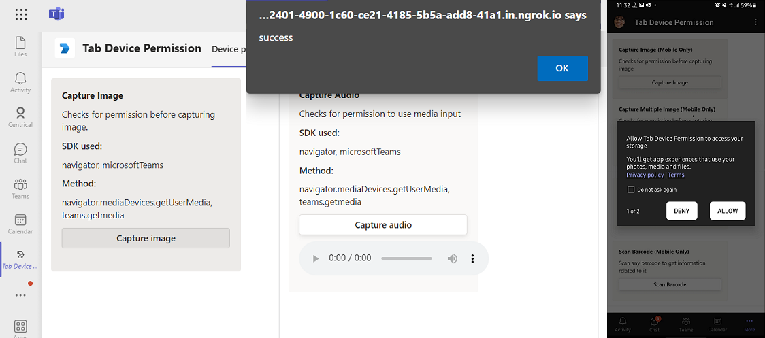Expand more apps ellipsis in sidebar
The image size is (765, 338).
(x=20, y=295)
